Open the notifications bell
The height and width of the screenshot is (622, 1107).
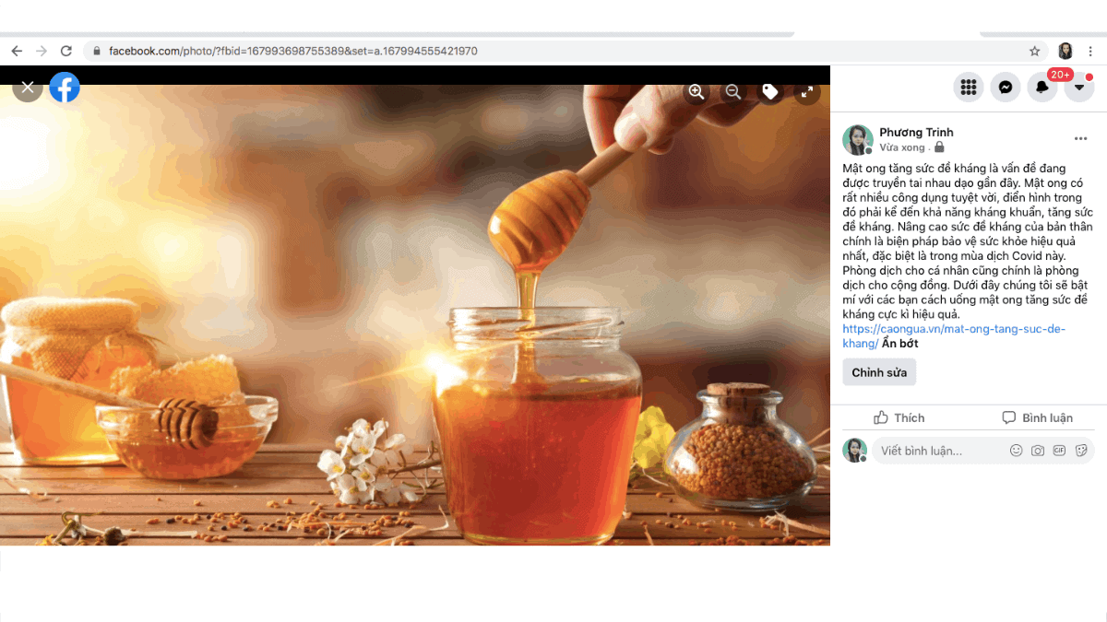[1042, 88]
